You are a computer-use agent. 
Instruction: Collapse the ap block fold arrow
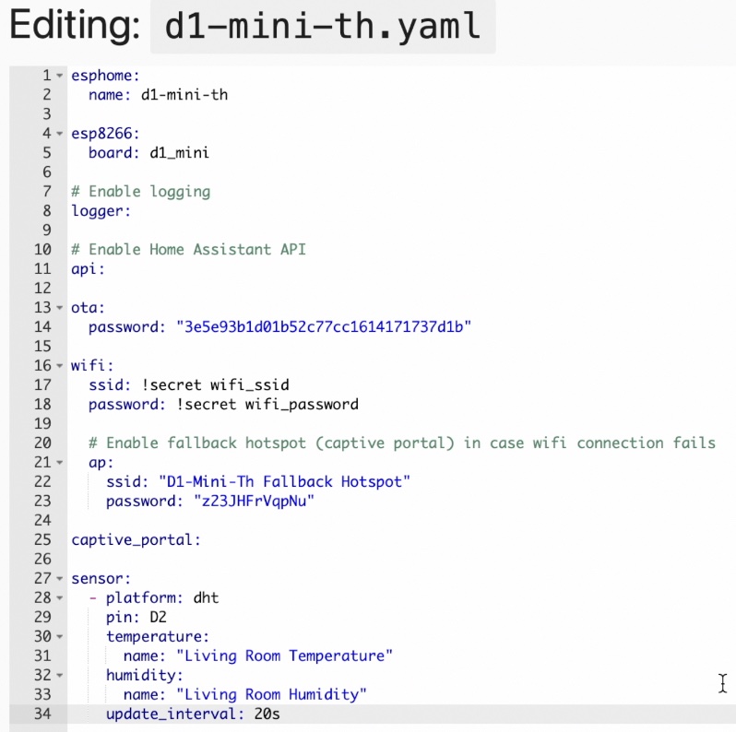[60, 462]
